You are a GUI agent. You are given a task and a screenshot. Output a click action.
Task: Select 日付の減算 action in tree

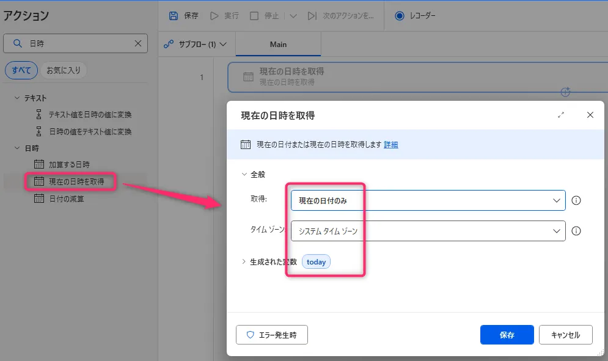tap(66, 198)
